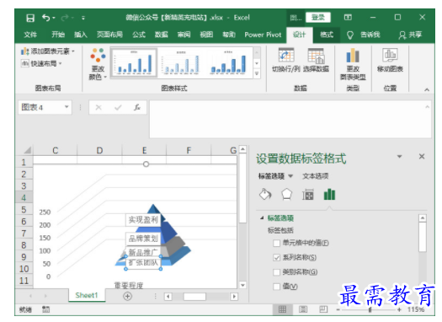Switch to the 公式 ribbon tab
The width and height of the screenshot is (442, 322).
point(139,35)
